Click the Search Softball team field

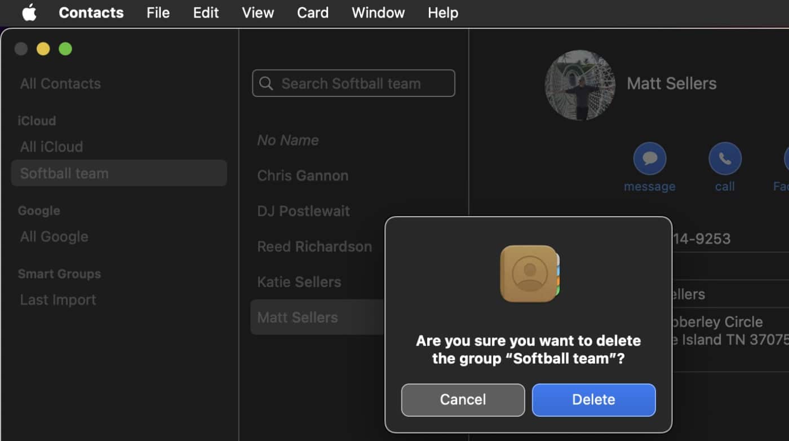(361, 83)
